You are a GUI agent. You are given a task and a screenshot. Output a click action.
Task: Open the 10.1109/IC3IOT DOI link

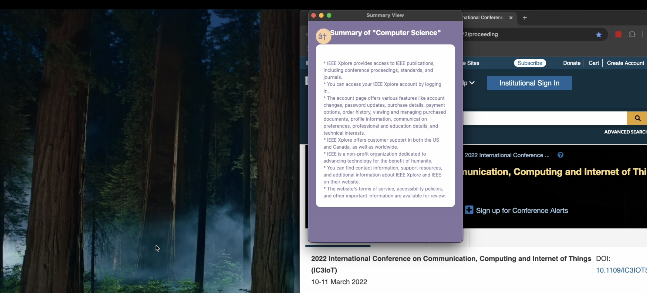click(x=621, y=270)
